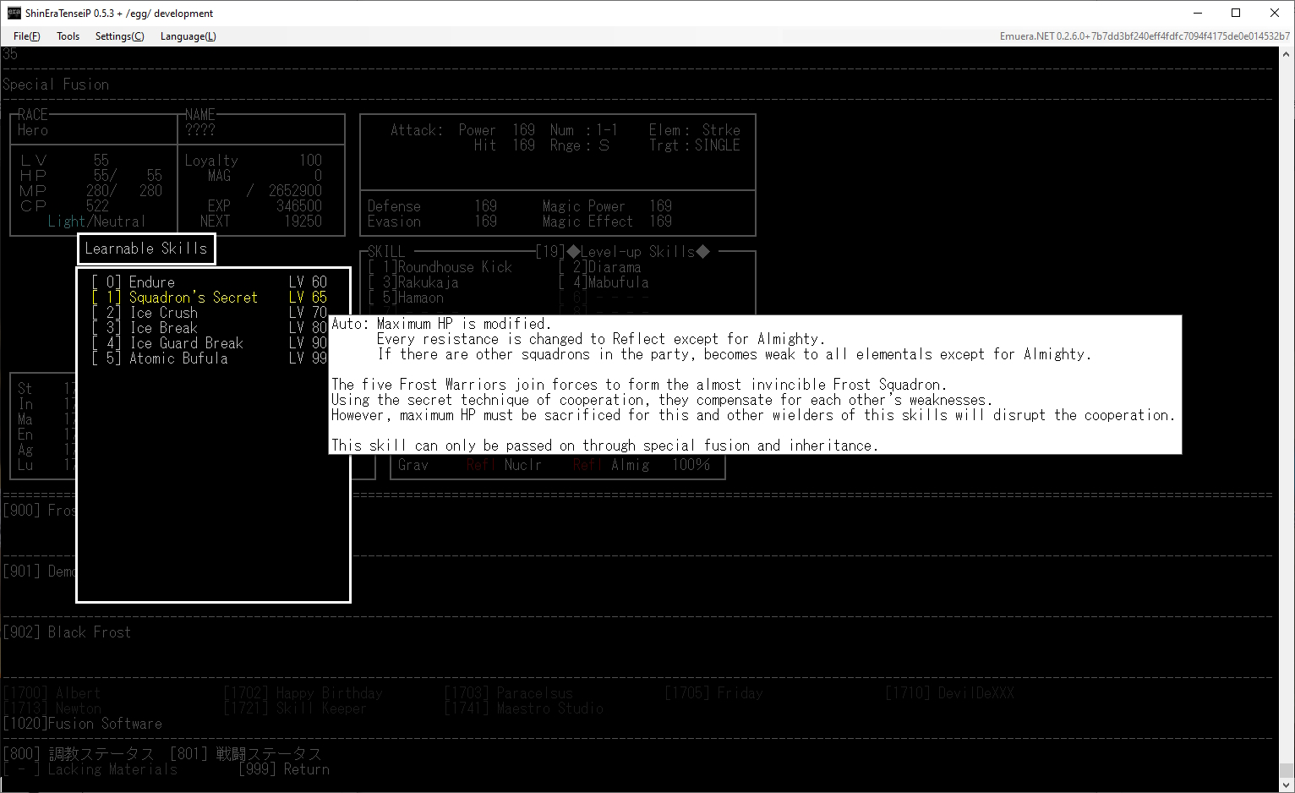Click the NAME value ????
1295x793 pixels.
click(200, 130)
